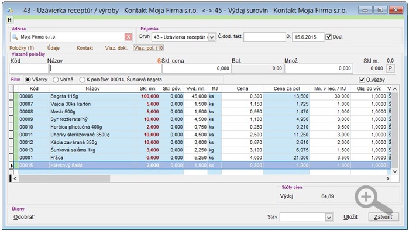The width and height of the screenshot is (409, 231).
Task: Click the horizontal scrollbar left arrow
Action: [x=15, y=178]
